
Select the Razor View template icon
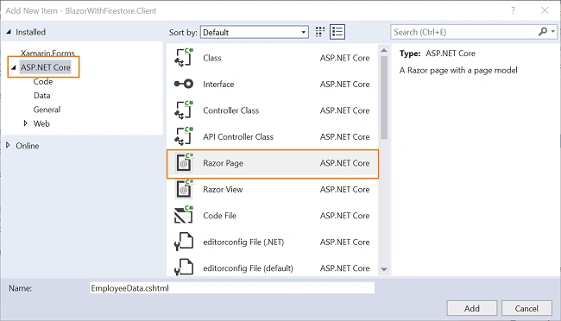184,189
